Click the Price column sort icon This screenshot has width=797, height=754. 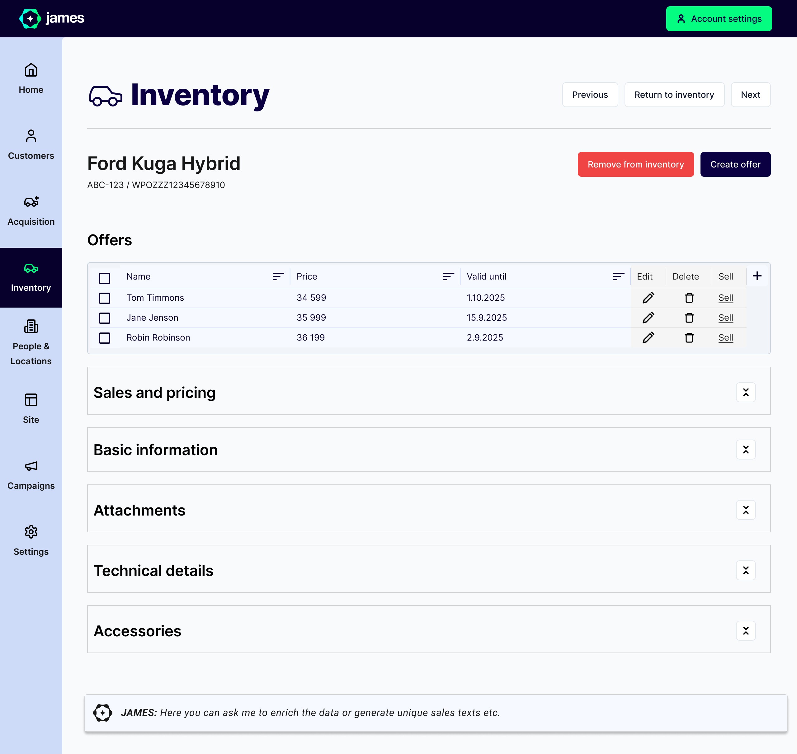point(448,276)
